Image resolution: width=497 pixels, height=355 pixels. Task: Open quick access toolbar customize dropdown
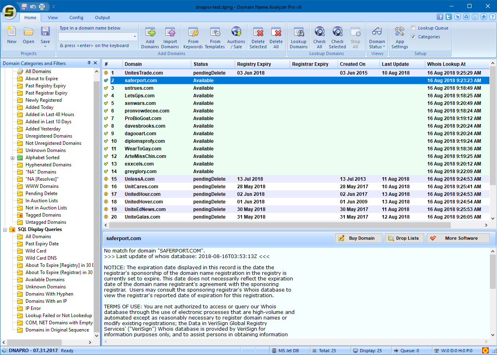point(54,6)
